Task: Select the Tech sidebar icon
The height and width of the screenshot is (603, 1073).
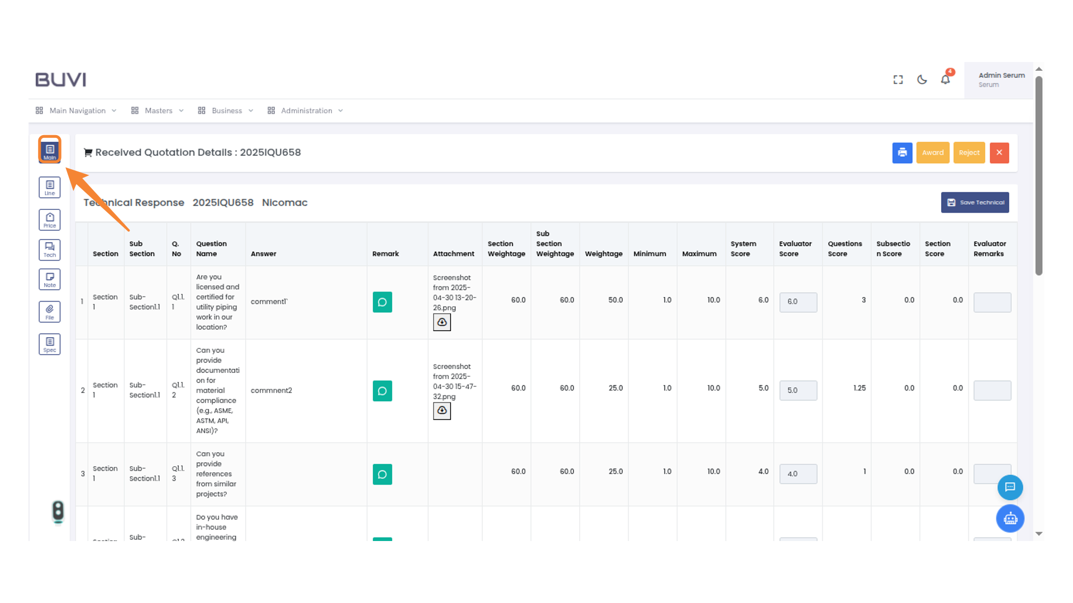Action: [50, 250]
